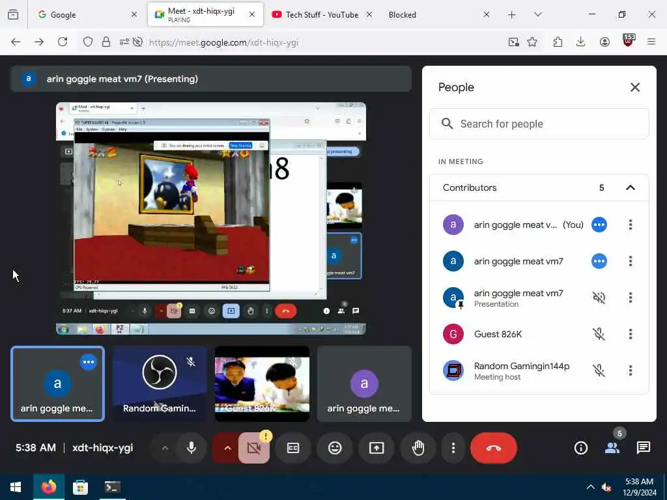Open picture-in-picture icon in the address bar

514,42
